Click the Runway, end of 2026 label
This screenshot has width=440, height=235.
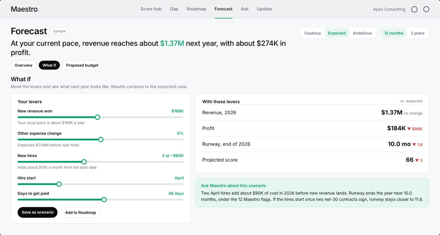[x=226, y=144]
